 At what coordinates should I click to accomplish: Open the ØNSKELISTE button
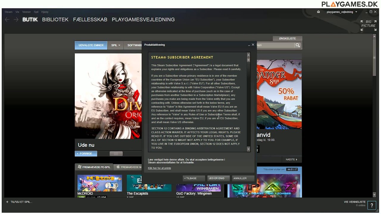287,38
